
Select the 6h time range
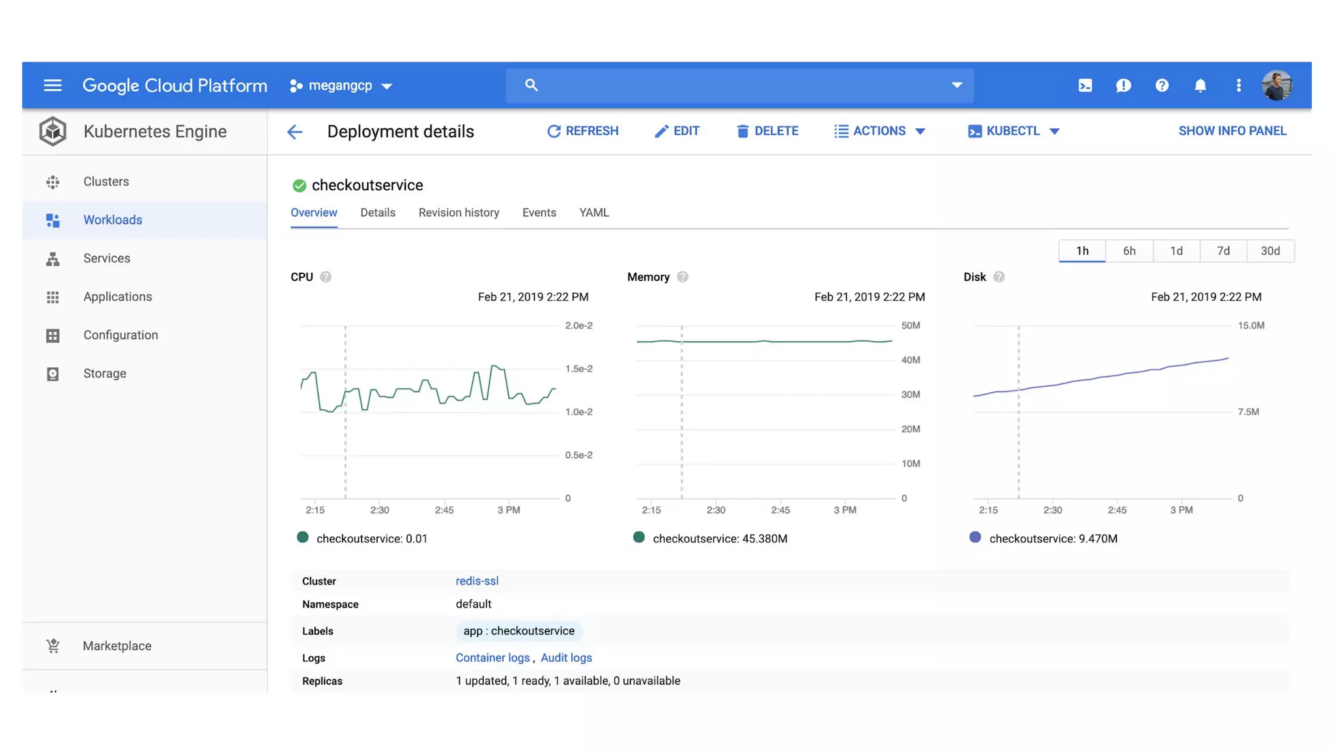pos(1129,251)
